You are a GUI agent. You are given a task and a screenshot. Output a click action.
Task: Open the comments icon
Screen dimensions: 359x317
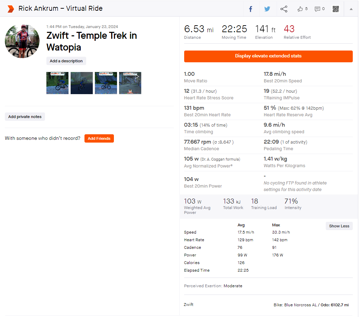317,9
